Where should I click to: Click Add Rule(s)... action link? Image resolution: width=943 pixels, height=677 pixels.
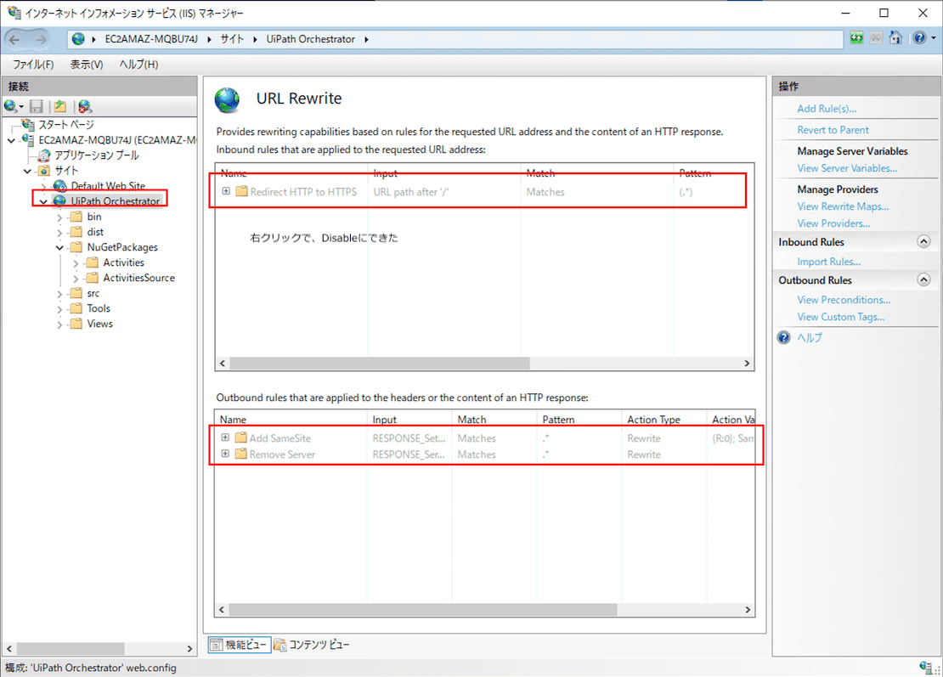[827, 109]
